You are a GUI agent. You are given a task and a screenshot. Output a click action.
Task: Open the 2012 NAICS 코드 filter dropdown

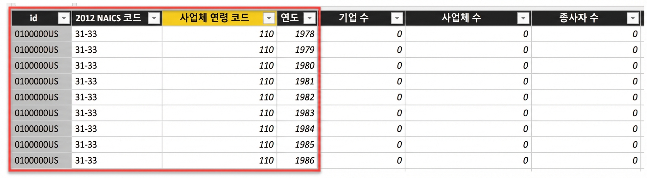[154, 18]
